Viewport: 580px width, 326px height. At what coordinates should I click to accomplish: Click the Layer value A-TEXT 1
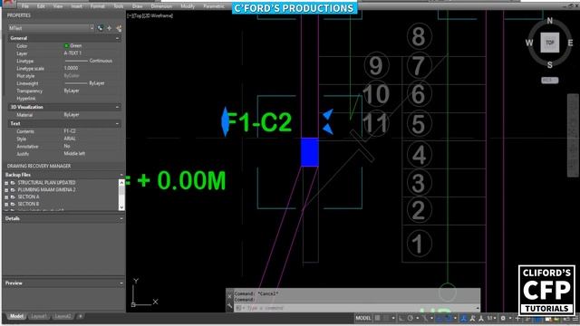[x=72, y=53]
